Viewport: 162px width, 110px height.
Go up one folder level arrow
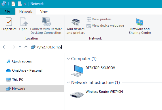[x=26, y=47]
